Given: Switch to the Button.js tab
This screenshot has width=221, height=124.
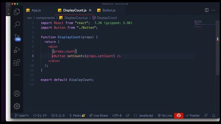Looking at the screenshot, I should click(107, 10).
